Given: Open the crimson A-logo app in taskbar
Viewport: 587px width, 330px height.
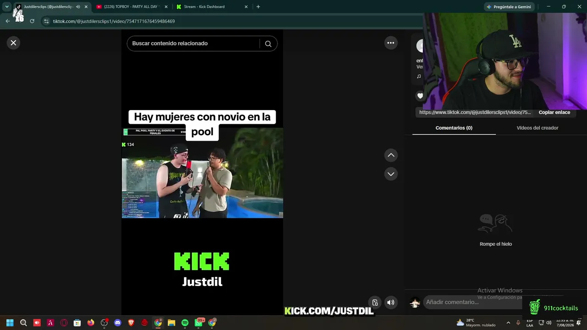Looking at the screenshot, I should (x=50, y=323).
